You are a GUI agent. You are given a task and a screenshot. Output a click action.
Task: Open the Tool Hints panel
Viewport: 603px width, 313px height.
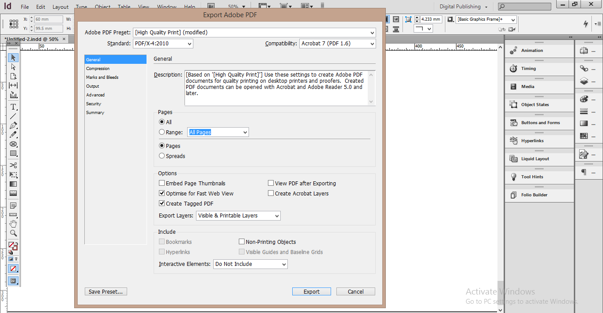point(539,177)
